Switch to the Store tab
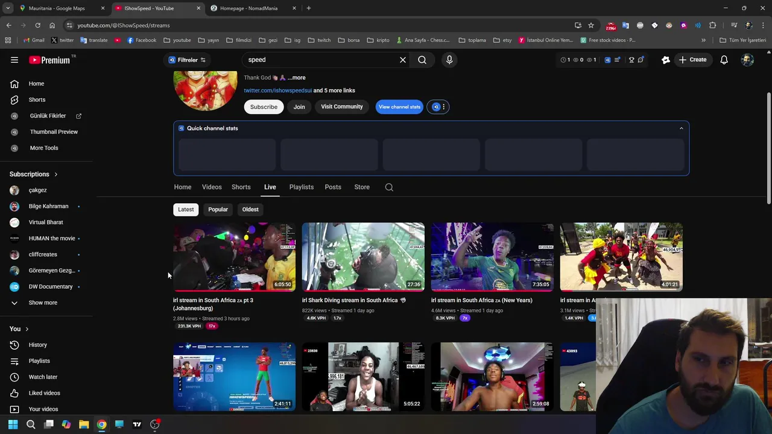 [362, 187]
